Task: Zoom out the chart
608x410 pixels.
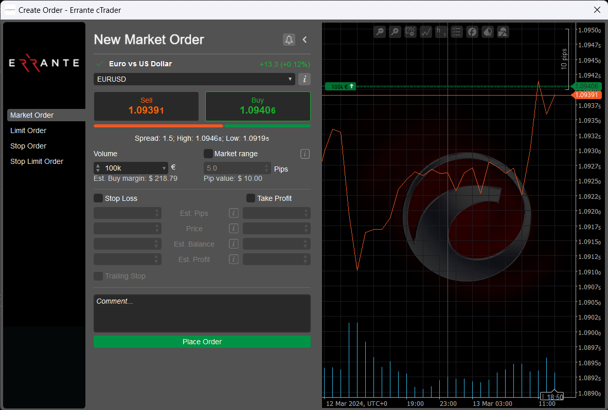Action: pos(380,32)
